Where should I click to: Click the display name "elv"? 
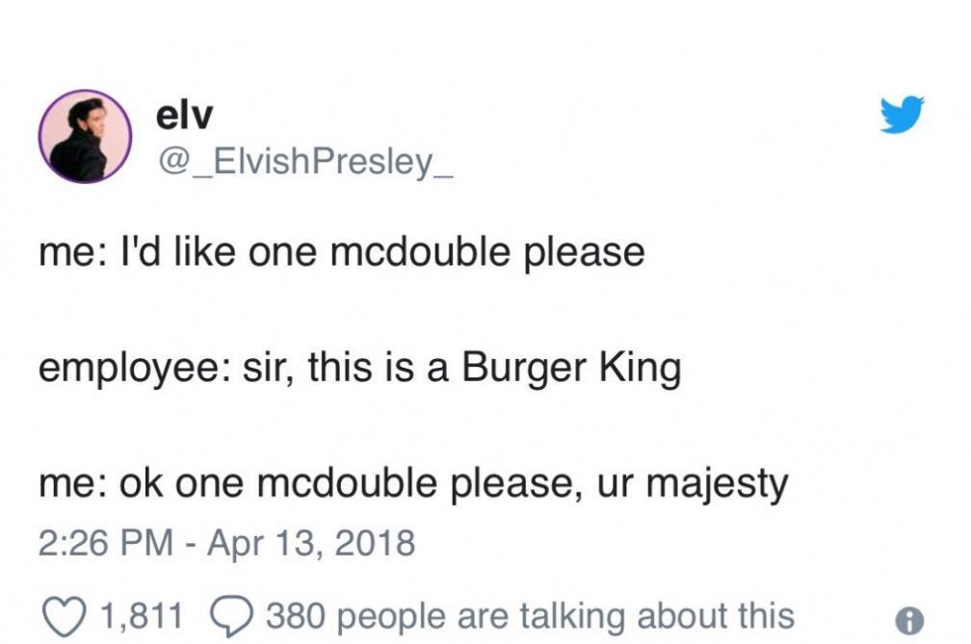tap(184, 116)
